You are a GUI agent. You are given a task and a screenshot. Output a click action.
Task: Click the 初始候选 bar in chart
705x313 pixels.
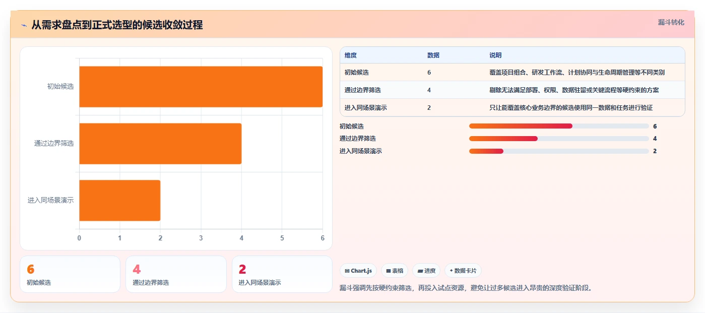pos(201,87)
